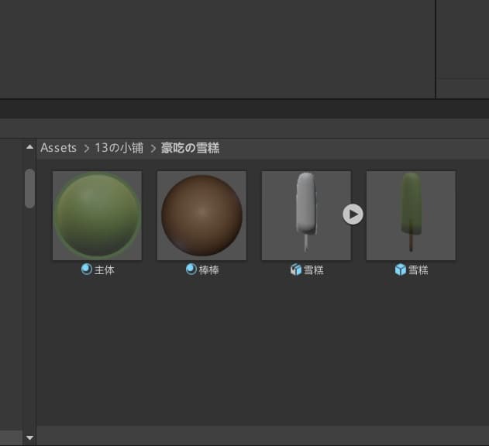Click the 豪吃の雪糕 breadcrumb folder name
Image resolution: width=489 pixels, height=446 pixels.
tap(190, 148)
